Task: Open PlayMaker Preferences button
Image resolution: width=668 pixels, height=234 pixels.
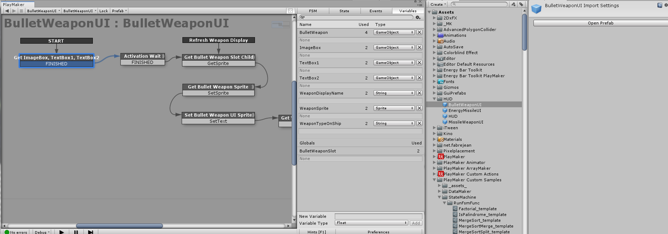Action: [378, 232]
